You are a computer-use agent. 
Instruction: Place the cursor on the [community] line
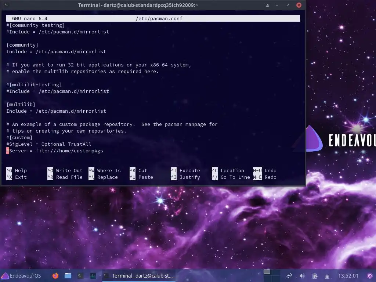tap(22, 45)
